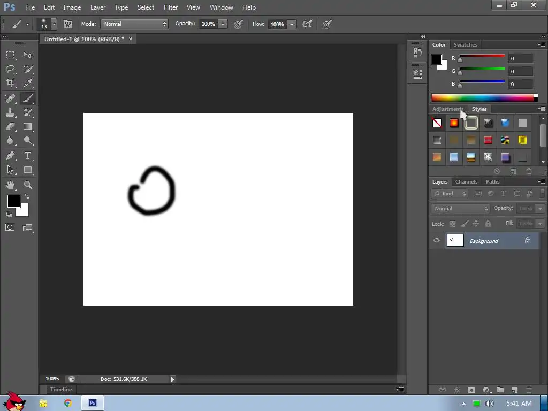Screen dimensions: 548x411
Task: Open the History panel icon
Action: pyautogui.click(x=417, y=53)
